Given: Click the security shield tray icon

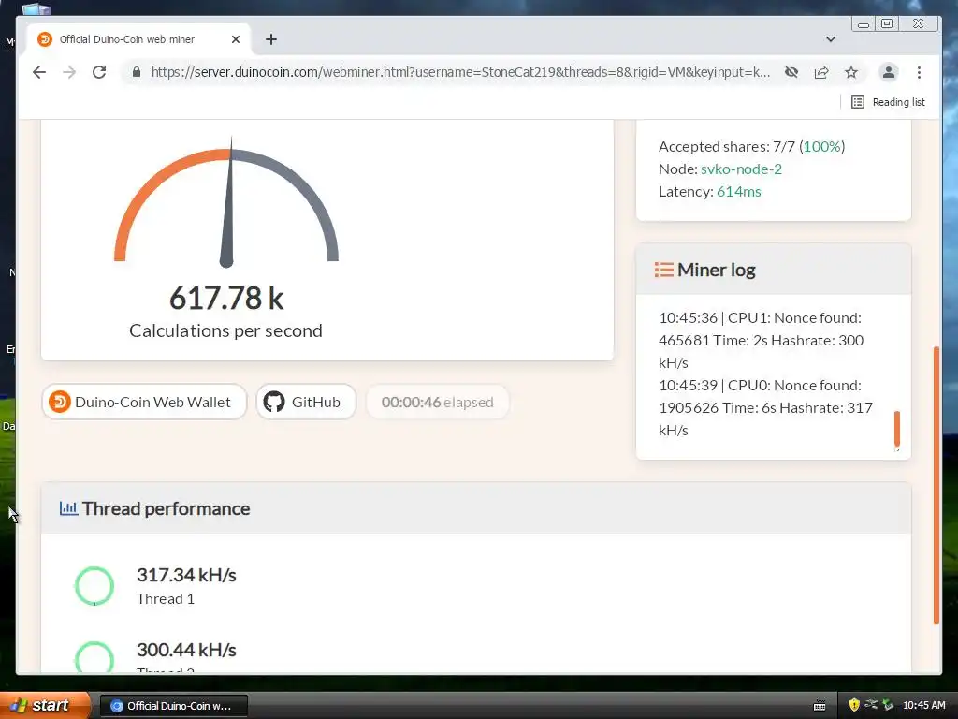Looking at the screenshot, I should click(x=853, y=705).
